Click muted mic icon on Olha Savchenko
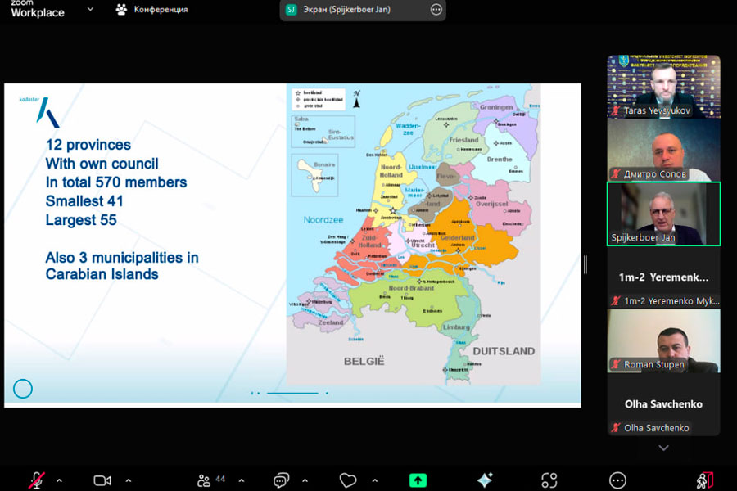 (616, 427)
